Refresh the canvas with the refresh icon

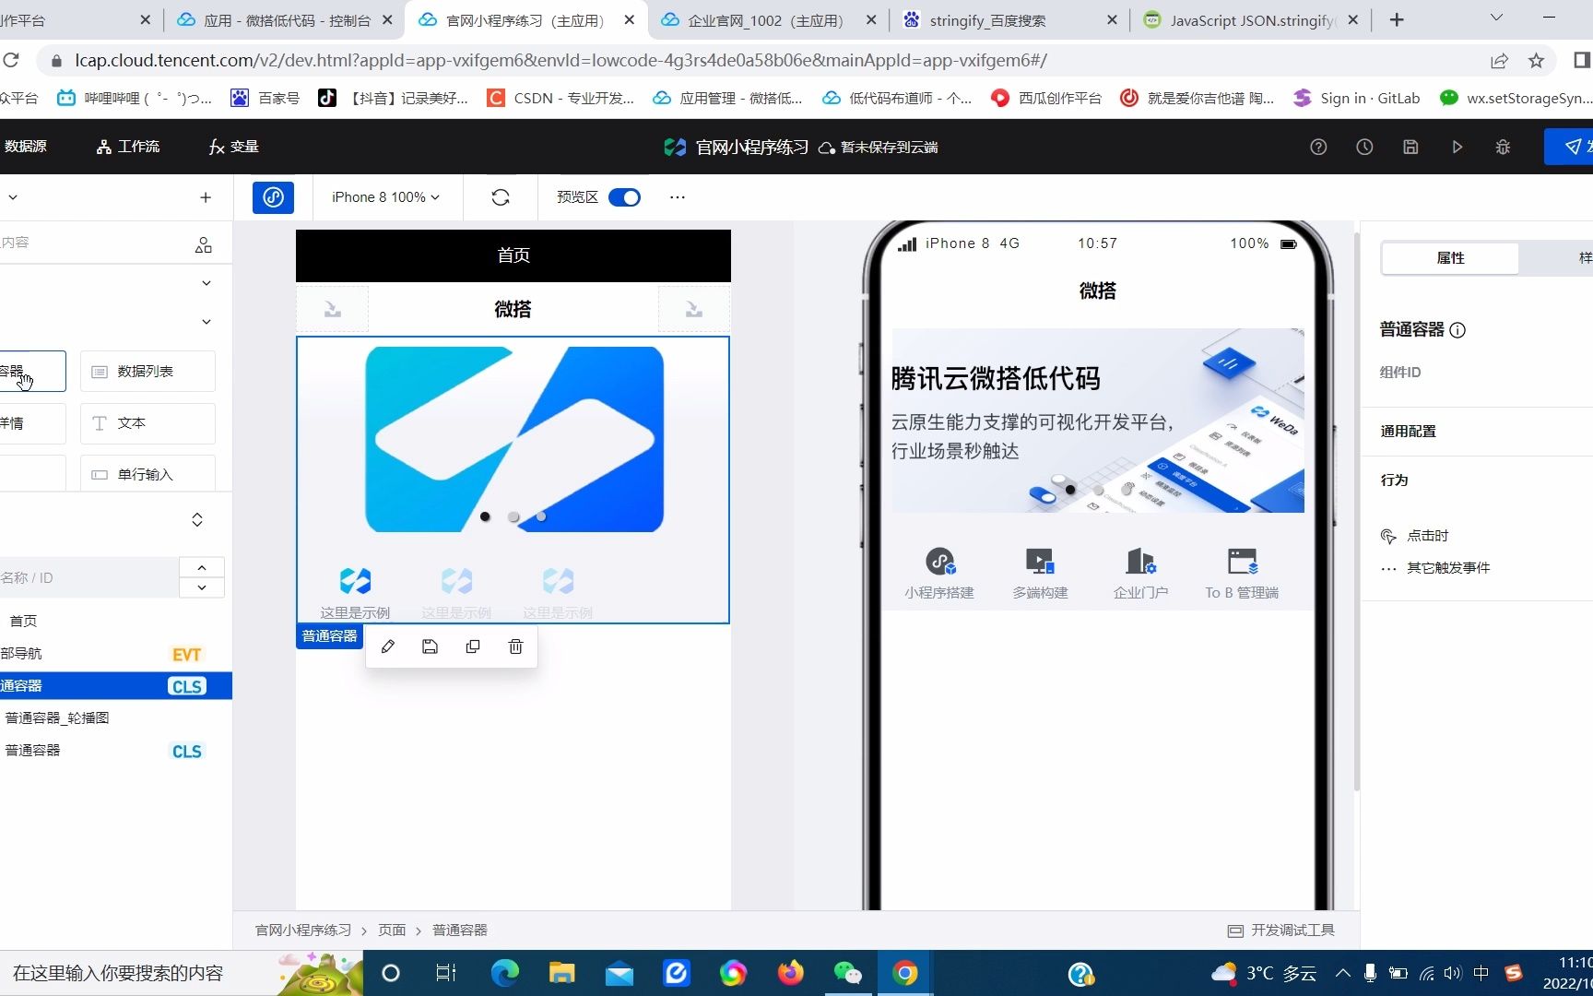tap(499, 197)
